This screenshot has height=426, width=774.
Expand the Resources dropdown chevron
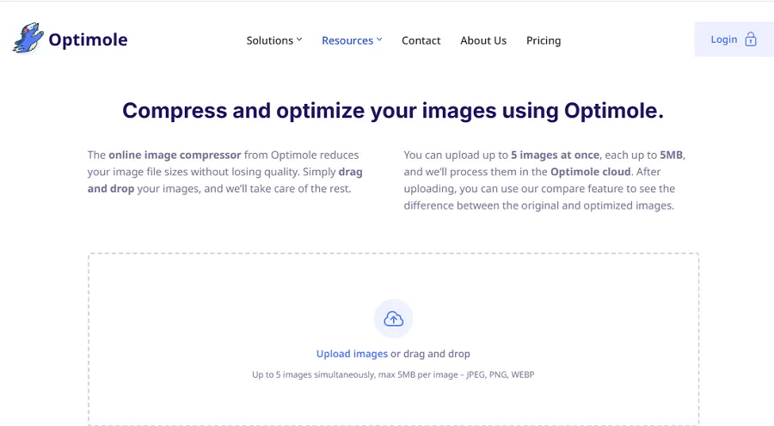click(379, 40)
